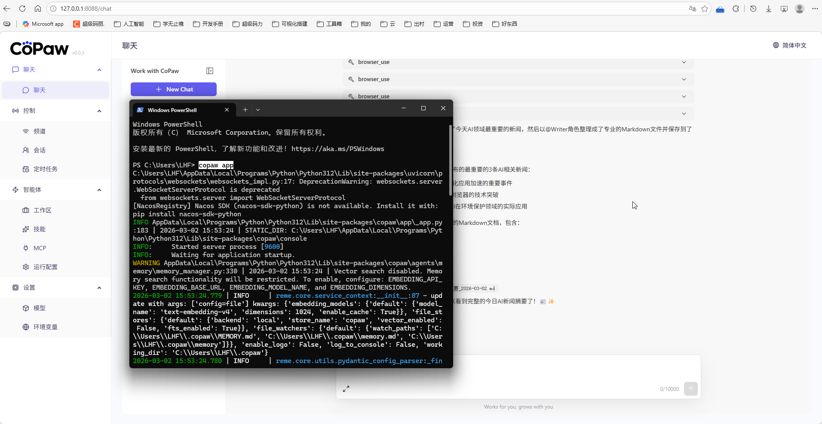This screenshot has width=822, height=424.
Task: Click the PowerShell vertical scrollbar
Action: click(x=451, y=161)
